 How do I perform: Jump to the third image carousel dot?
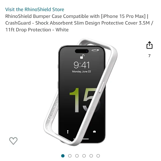[77, 156]
